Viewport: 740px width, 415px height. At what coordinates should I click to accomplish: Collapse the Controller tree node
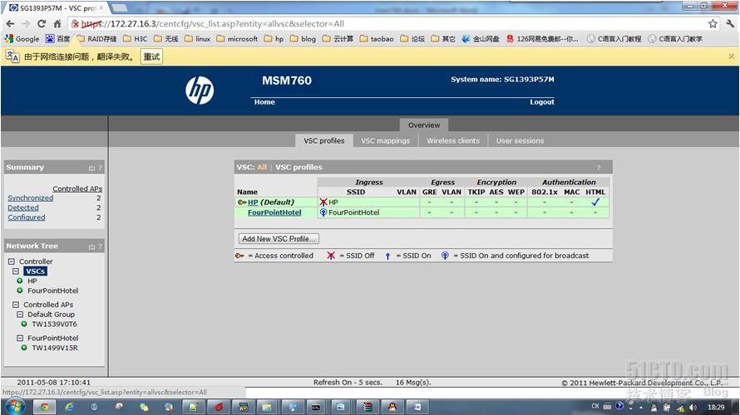12,261
